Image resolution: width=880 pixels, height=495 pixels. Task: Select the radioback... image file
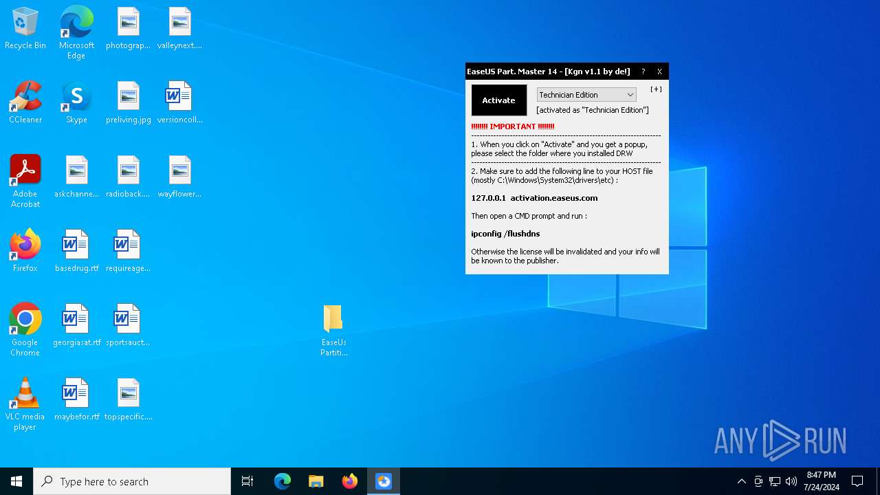point(128,177)
